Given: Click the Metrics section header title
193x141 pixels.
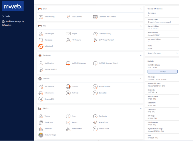Looking at the screenshot, I should click(46, 108).
